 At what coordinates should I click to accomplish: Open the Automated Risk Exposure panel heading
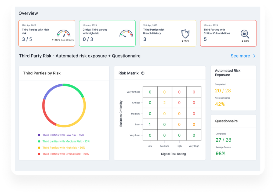point(228,73)
